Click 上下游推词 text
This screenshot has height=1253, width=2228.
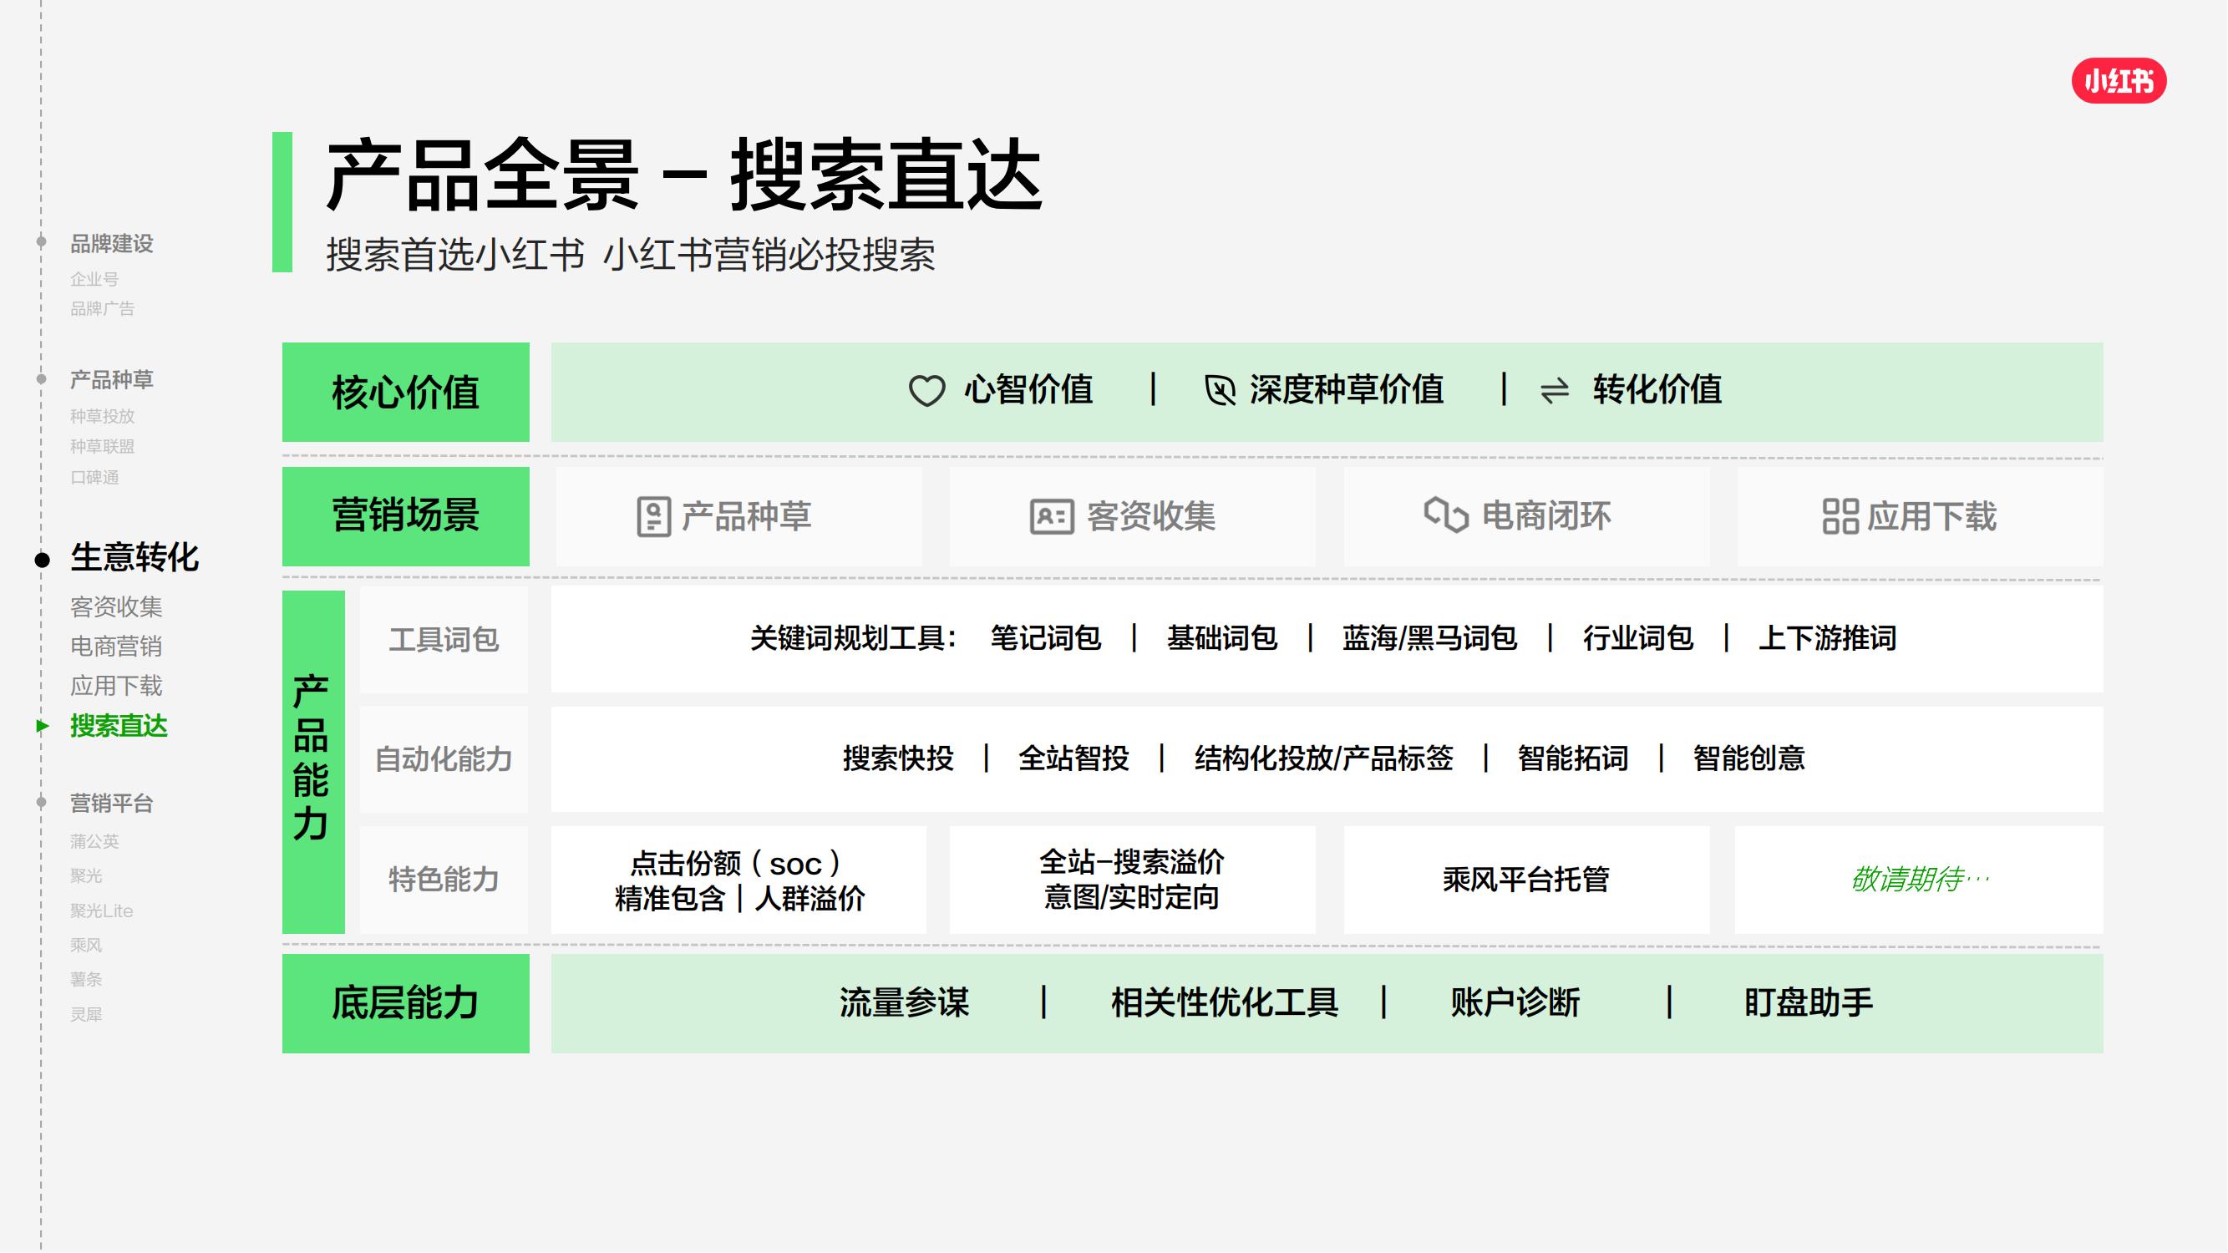(x=1828, y=639)
